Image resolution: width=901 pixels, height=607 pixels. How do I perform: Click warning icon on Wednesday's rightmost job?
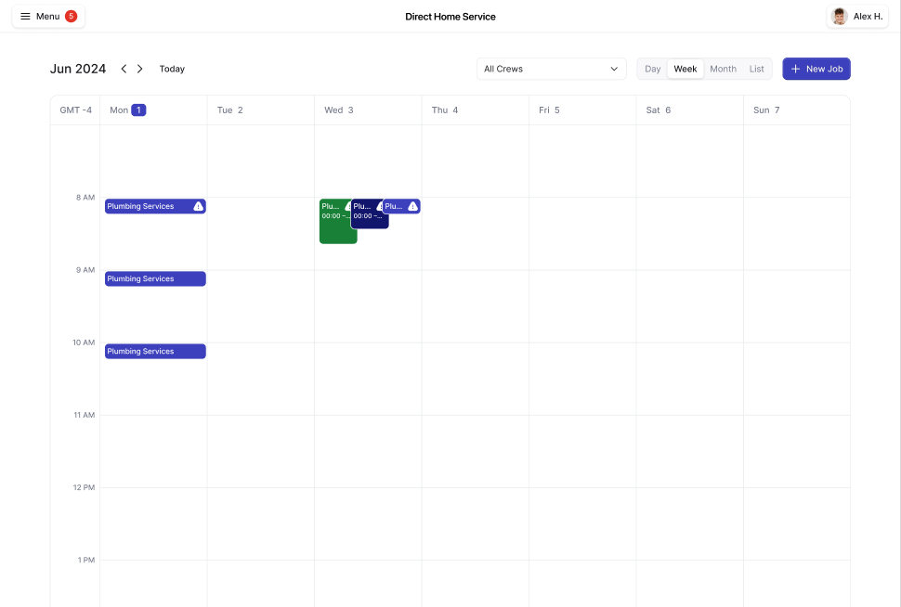click(412, 206)
